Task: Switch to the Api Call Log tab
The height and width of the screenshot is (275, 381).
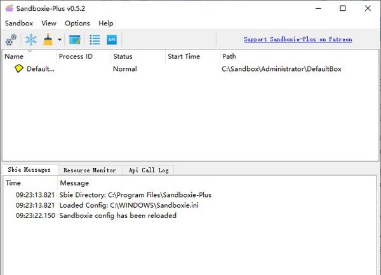Action: point(149,170)
